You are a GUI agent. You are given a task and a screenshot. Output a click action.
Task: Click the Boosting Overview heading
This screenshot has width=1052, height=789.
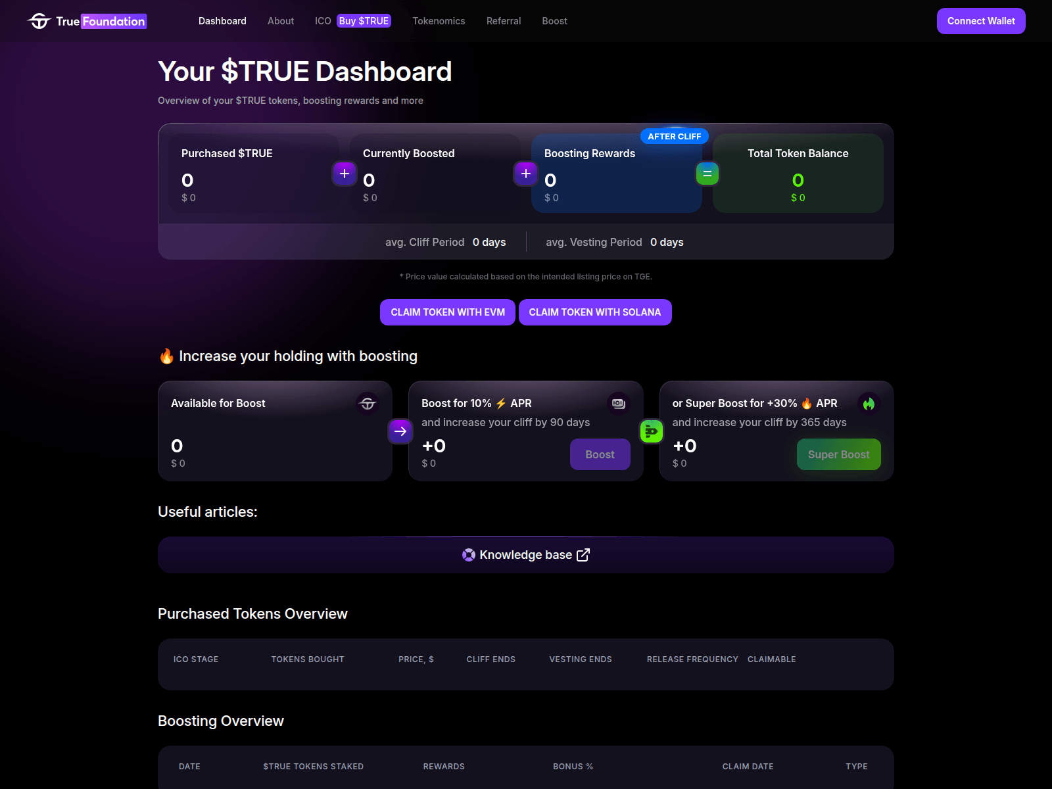pyautogui.click(x=221, y=721)
